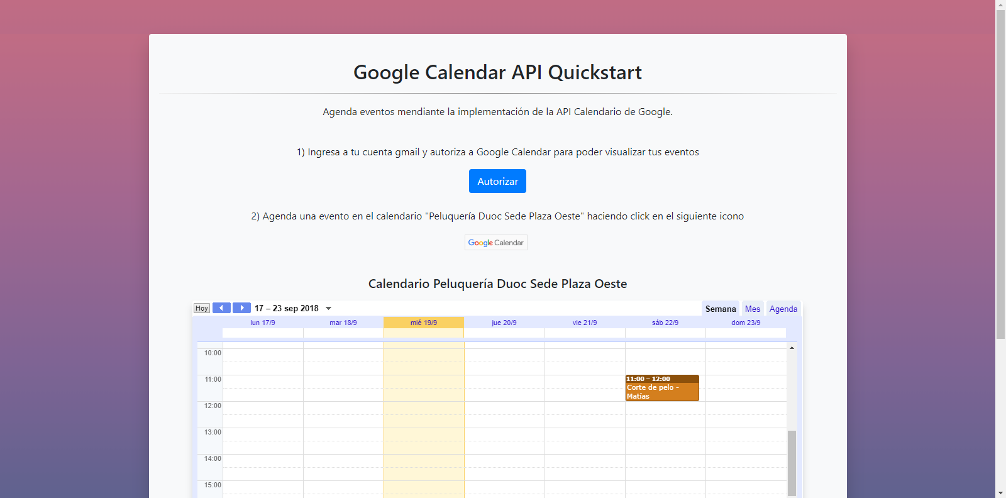Screen dimensions: 1006x498
Task: Open the Agenda view tab
Action: coord(783,309)
